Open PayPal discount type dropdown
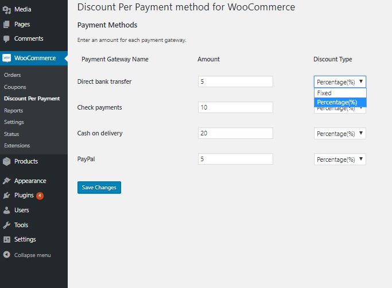This screenshot has width=392, height=288. [x=340, y=159]
